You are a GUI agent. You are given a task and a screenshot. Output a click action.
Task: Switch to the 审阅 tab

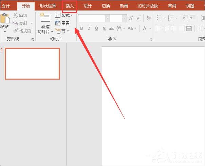pyautogui.click(x=172, y=6)
